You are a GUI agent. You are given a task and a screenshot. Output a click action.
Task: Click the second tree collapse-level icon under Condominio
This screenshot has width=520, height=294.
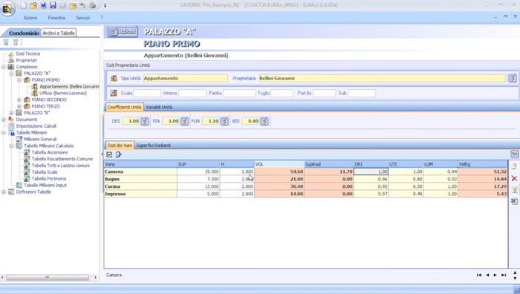[x=16, y=42]
